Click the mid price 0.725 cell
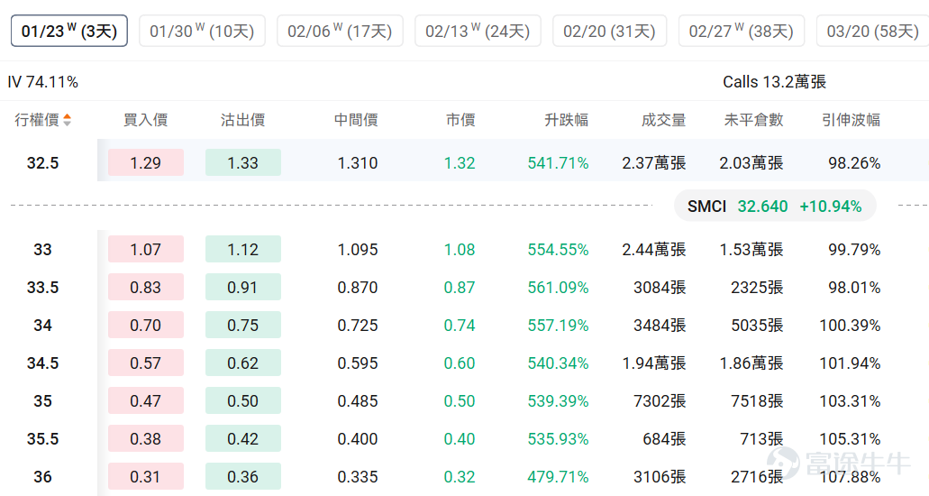Image resolution: width=929 pixels, height=496 pixels. pyautogui.click(x=357, y=326)
